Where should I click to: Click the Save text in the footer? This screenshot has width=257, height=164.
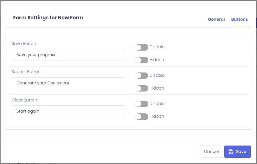[x=241, y=151]
